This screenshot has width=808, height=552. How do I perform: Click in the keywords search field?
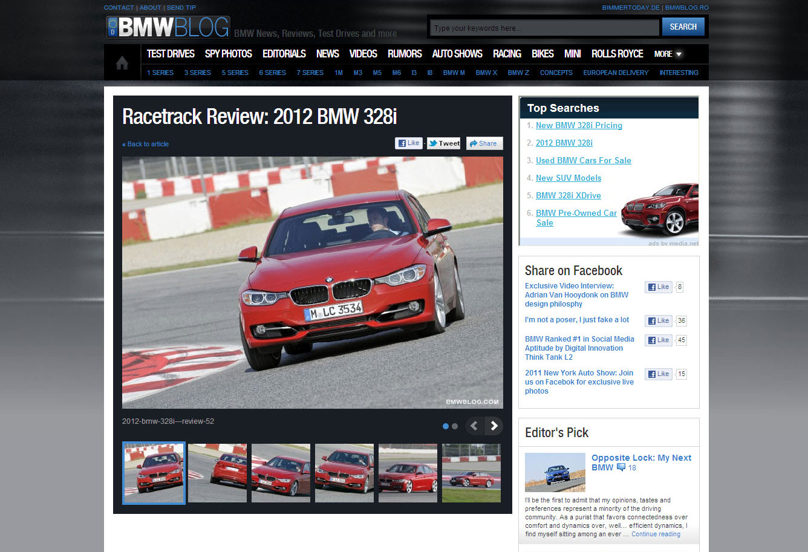click(544, 28)
